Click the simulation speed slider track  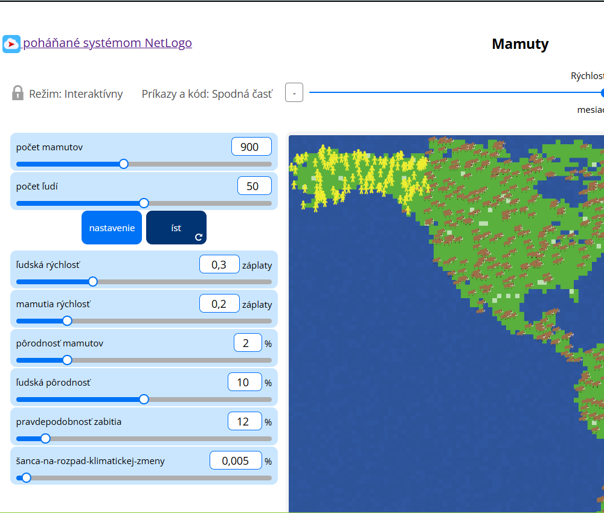coord(456,92)
